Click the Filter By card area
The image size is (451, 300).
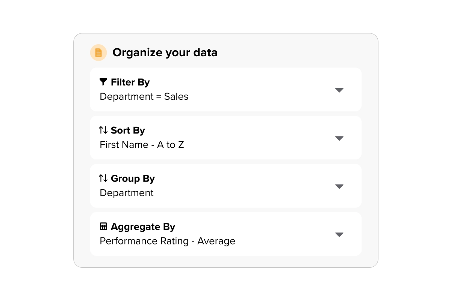[x=225, y=89]
